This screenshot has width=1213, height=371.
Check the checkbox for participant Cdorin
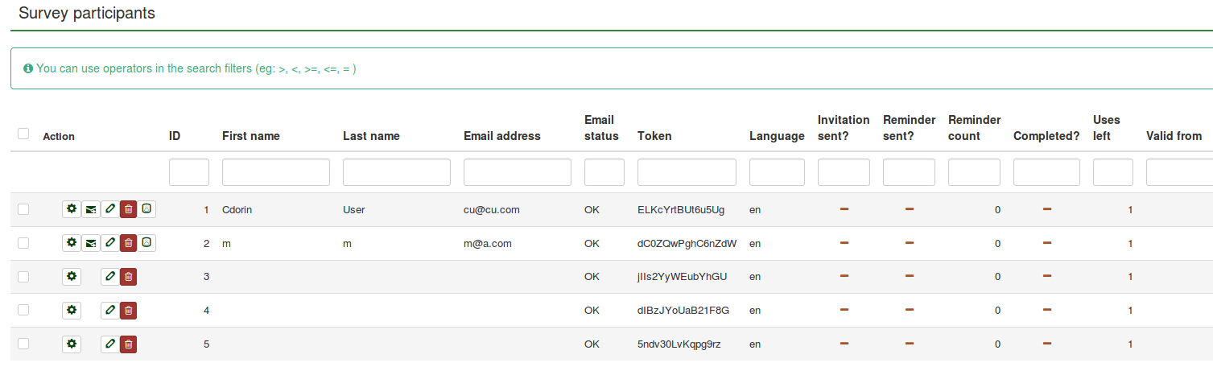23,209
